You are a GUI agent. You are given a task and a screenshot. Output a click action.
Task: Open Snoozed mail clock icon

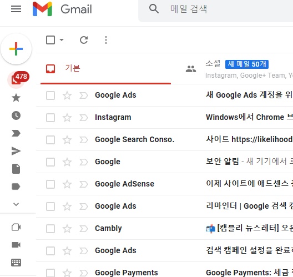[16, 115]
